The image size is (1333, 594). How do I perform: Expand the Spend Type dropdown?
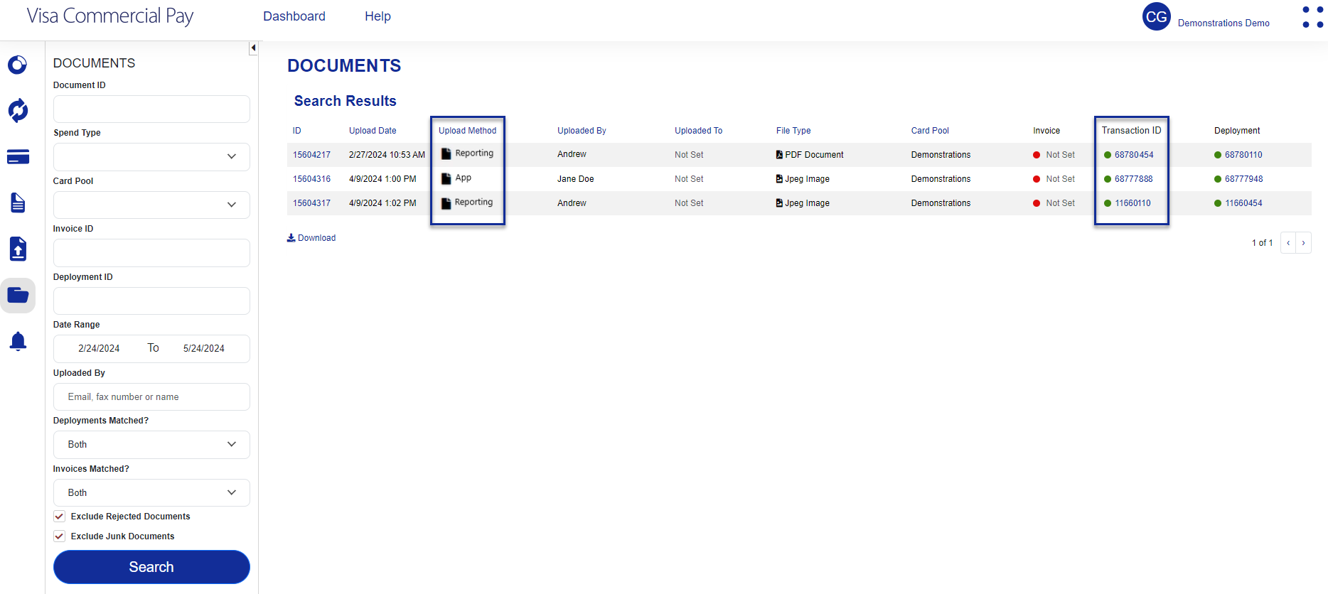[x=151, y=157]
